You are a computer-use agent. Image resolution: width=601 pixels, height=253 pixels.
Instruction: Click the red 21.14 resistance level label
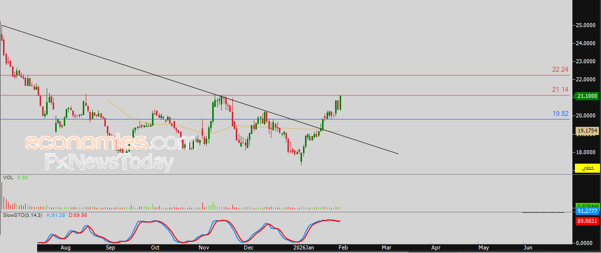pos(560,89)
